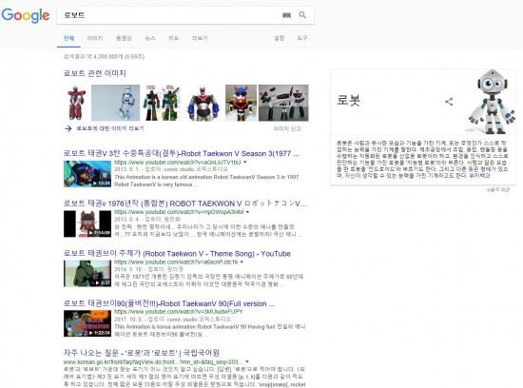Expand URL dropdown arrow for www.korean.go.kr result
Viewport: 523px width, 388px height.
[247, 361]
